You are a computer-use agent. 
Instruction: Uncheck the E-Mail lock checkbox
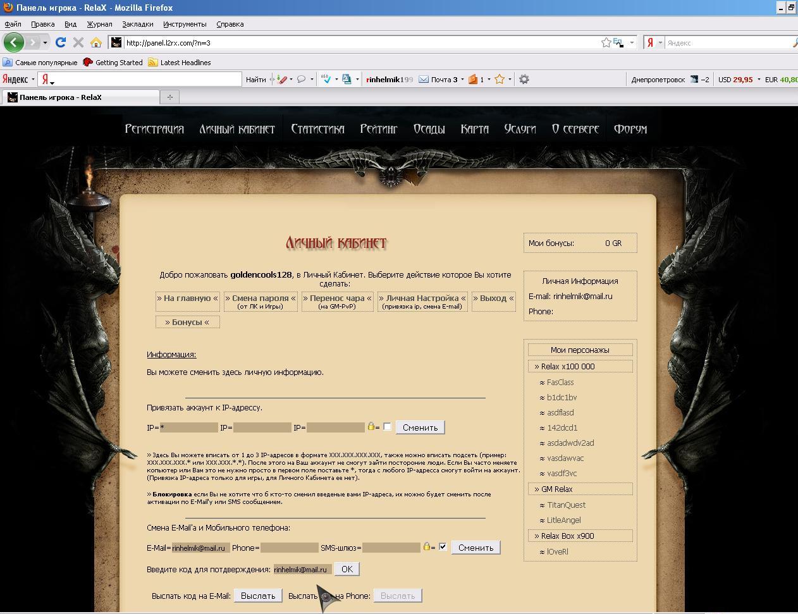(443, 547)
